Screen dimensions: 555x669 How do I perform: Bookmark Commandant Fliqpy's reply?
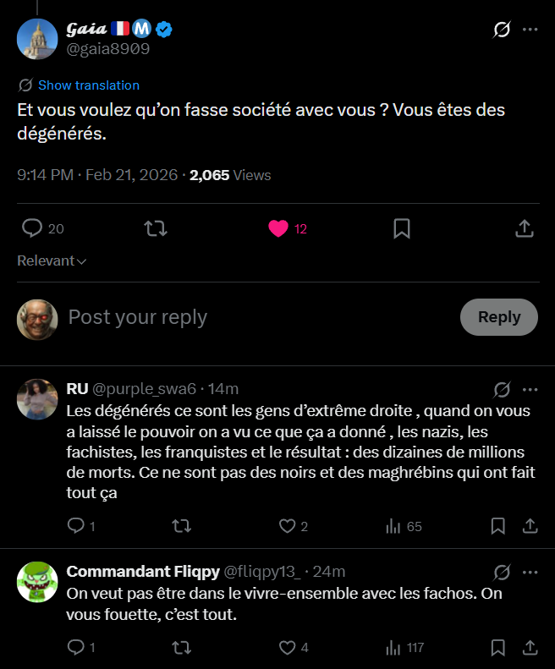498,648
